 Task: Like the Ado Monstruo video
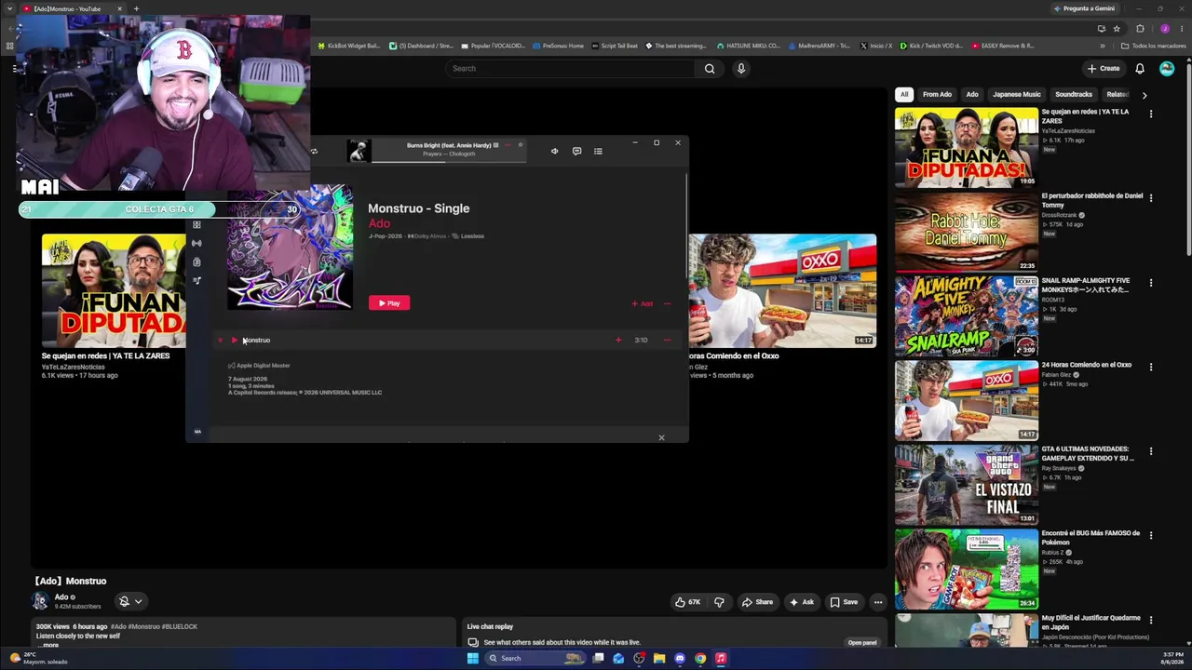pos(688,602)
